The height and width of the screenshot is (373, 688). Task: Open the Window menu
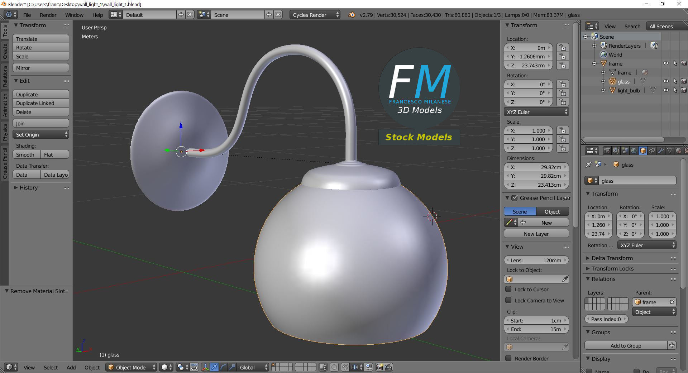click(74, 15)
